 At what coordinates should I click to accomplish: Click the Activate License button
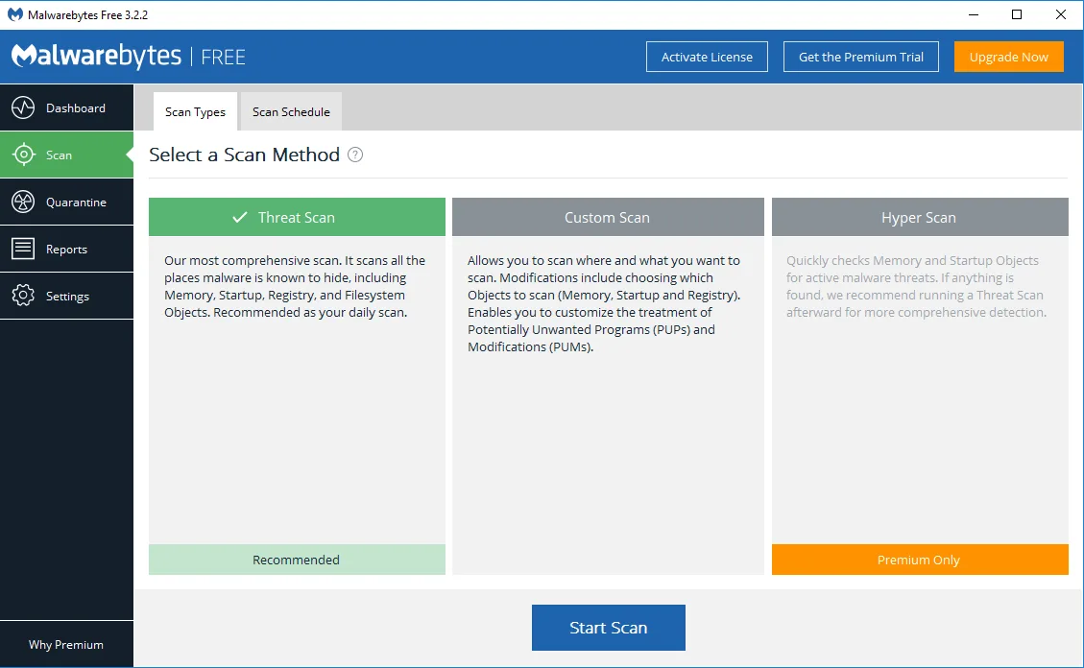707,57
